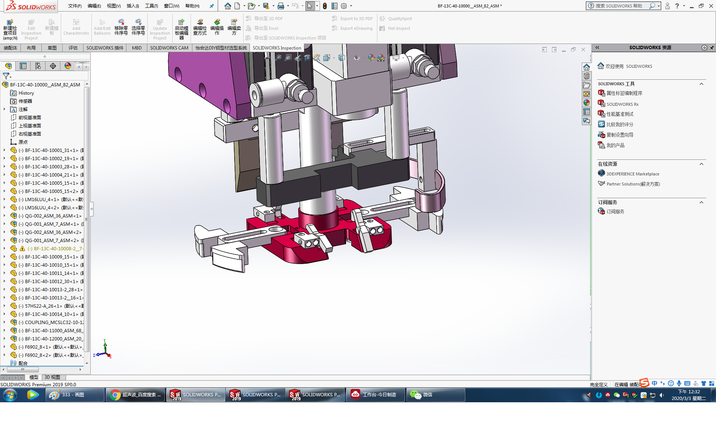Open the Select tool dropdown arrow
This screenshot has height=441, width=716.
[x=317, y=6]
